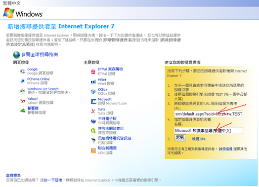The image size is (259, 187).
Task: Open the 巴哈姆特電玩資訊站 link
Action: point(114,138)
